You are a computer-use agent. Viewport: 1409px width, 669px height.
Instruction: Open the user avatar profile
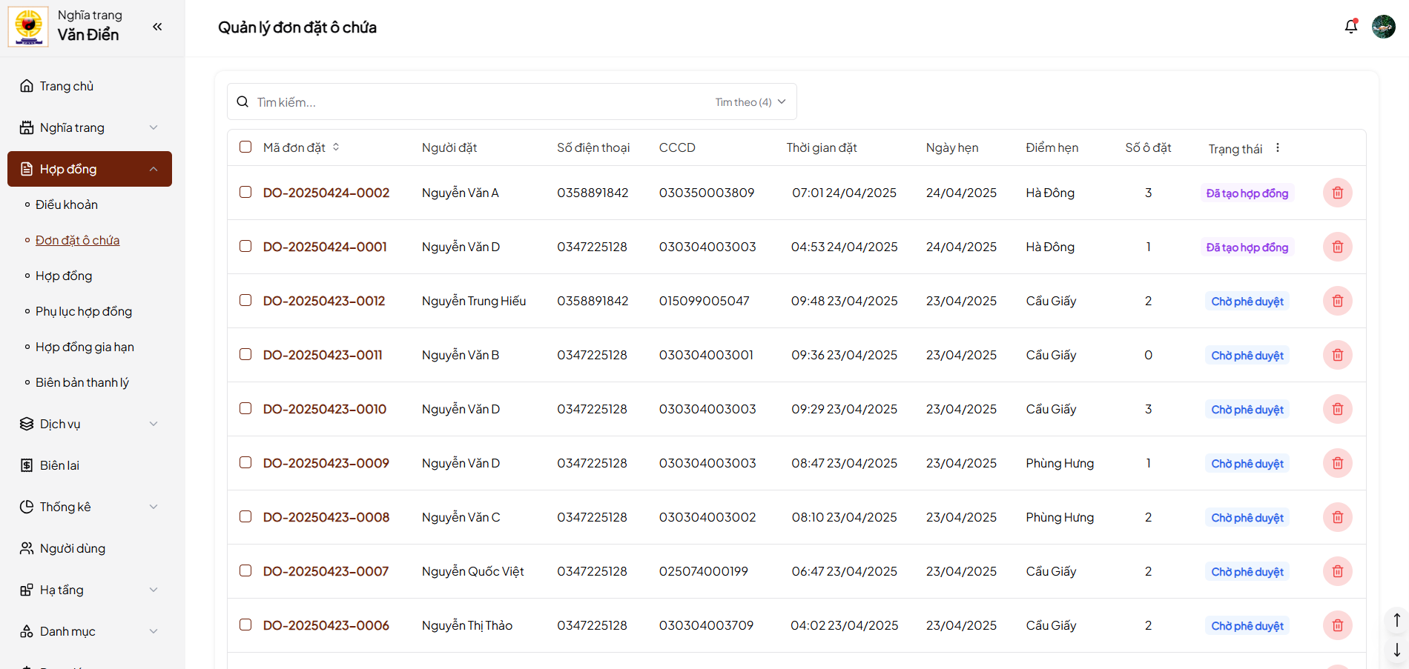pyautogui.click(x=1383, y=27)
